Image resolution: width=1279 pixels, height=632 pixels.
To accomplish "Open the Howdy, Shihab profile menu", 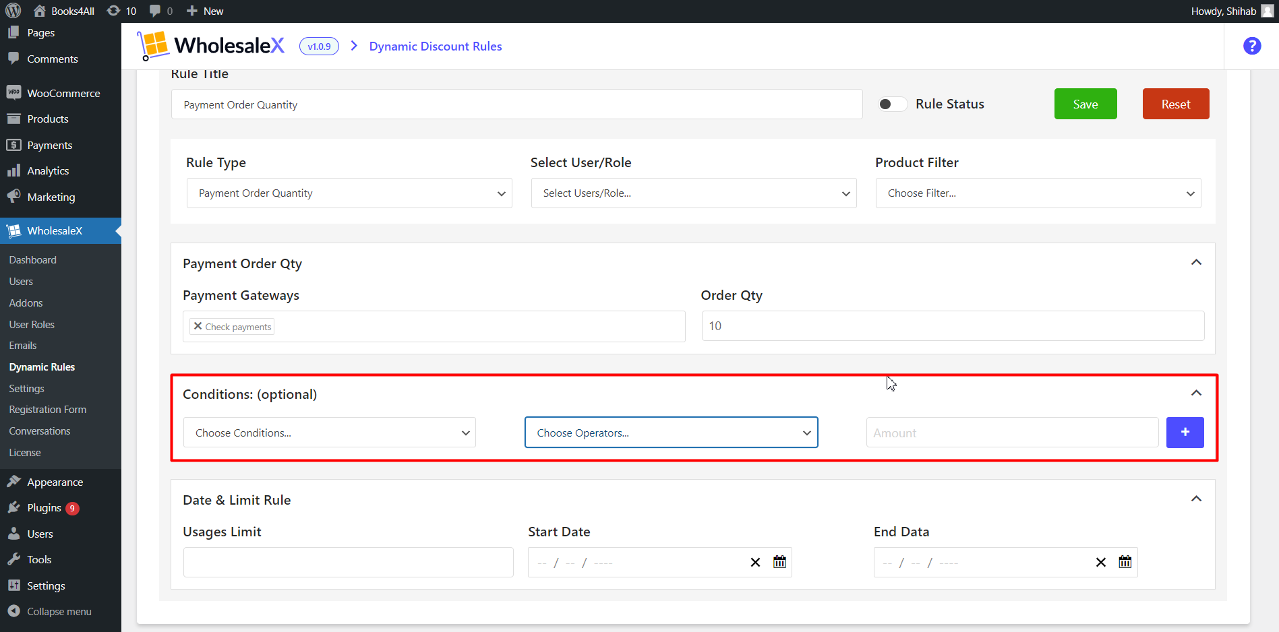I will pos(1232,11).
